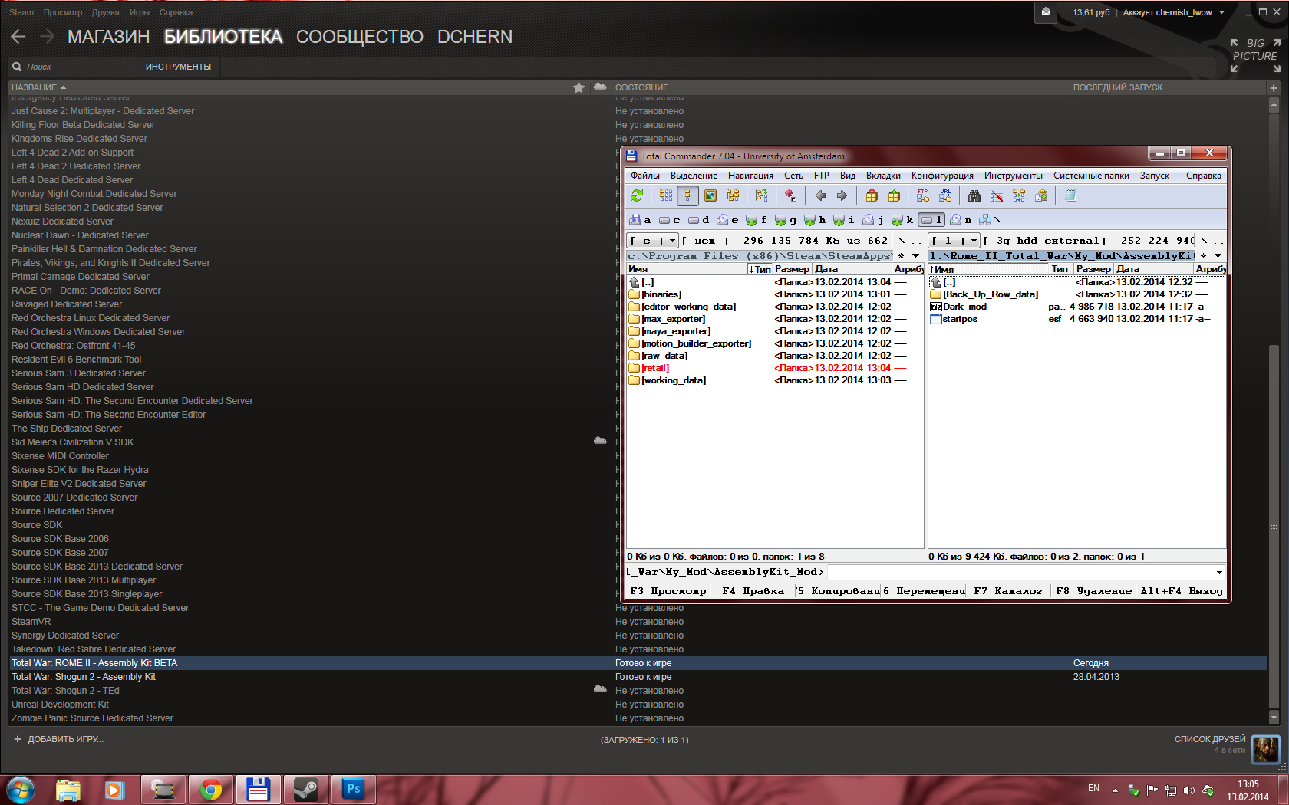This screenshot has width=1289, height=805.
Task: Switch to drive e button
Action: [728, 220]
